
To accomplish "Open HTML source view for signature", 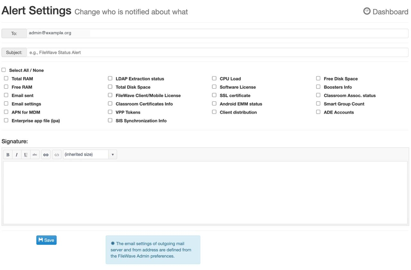I will (57, 155).
